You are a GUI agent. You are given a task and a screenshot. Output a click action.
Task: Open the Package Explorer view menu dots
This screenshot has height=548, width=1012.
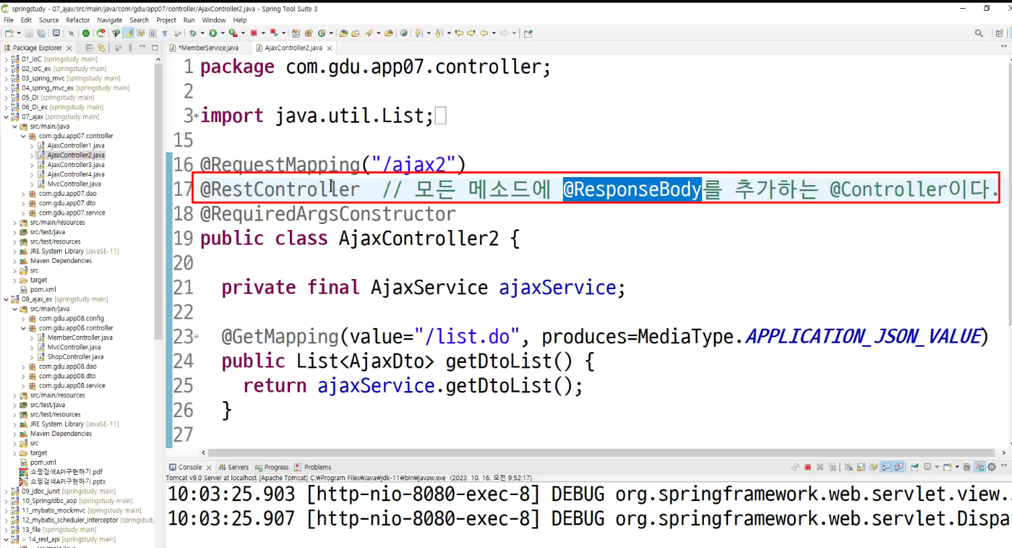pyautogui.click(x=130, y=48)
